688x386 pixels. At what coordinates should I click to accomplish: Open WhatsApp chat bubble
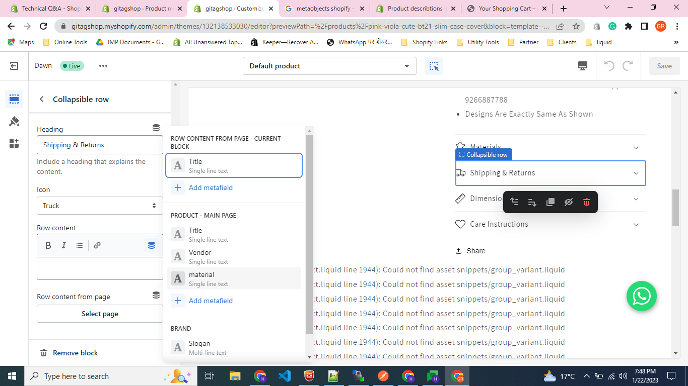point(642,296)
